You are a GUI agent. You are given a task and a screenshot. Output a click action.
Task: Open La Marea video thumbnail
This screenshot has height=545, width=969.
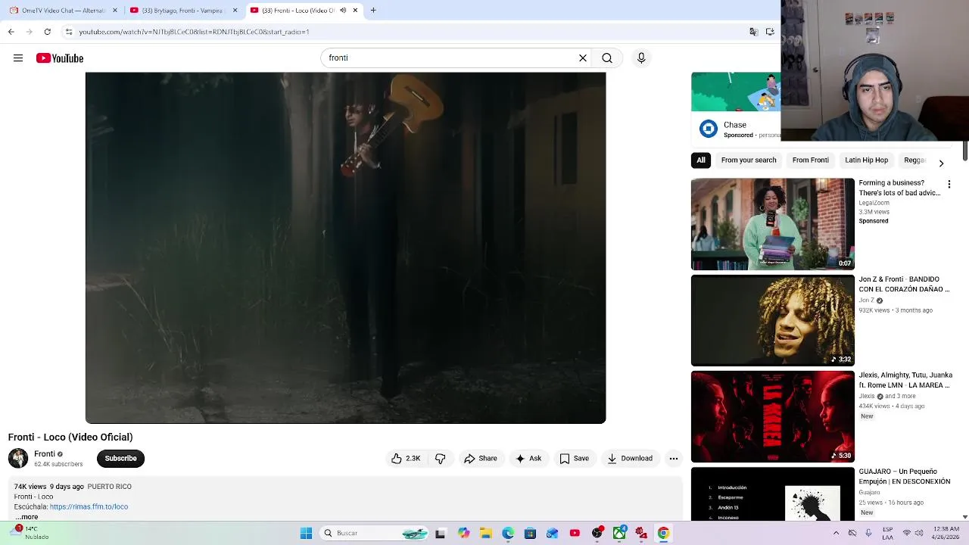point(772,416)
